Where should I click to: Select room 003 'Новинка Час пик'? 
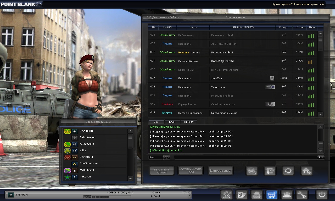(232, 52)
